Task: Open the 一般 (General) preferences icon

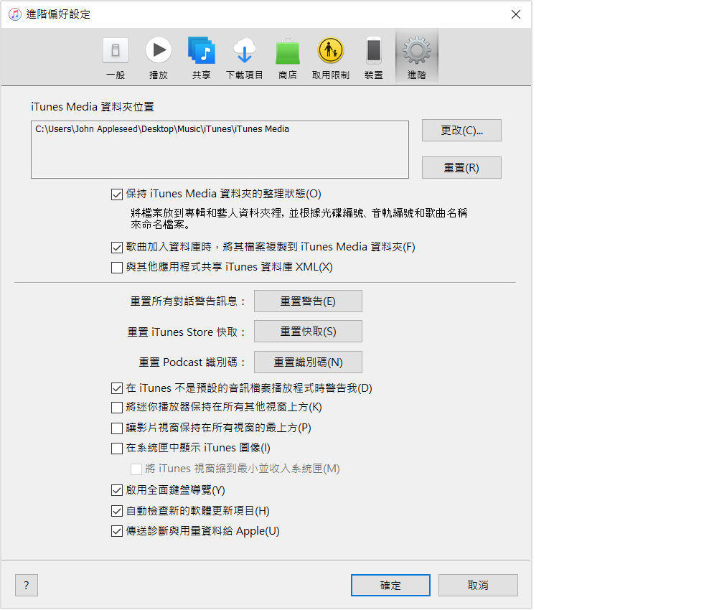Action: click(116, 52)
